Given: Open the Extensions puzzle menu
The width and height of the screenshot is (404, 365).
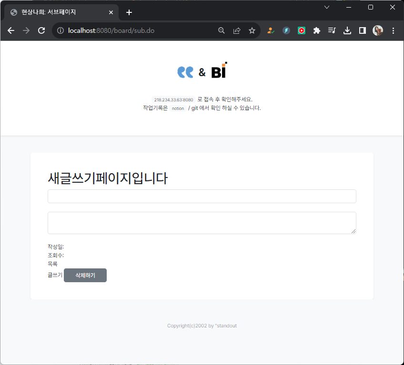Looking at the screenshot, I should tap(317, 30).
